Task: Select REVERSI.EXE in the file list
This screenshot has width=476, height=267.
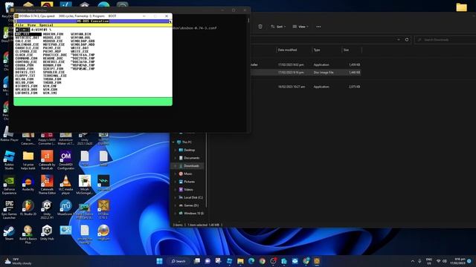Action: click(54, 62)
